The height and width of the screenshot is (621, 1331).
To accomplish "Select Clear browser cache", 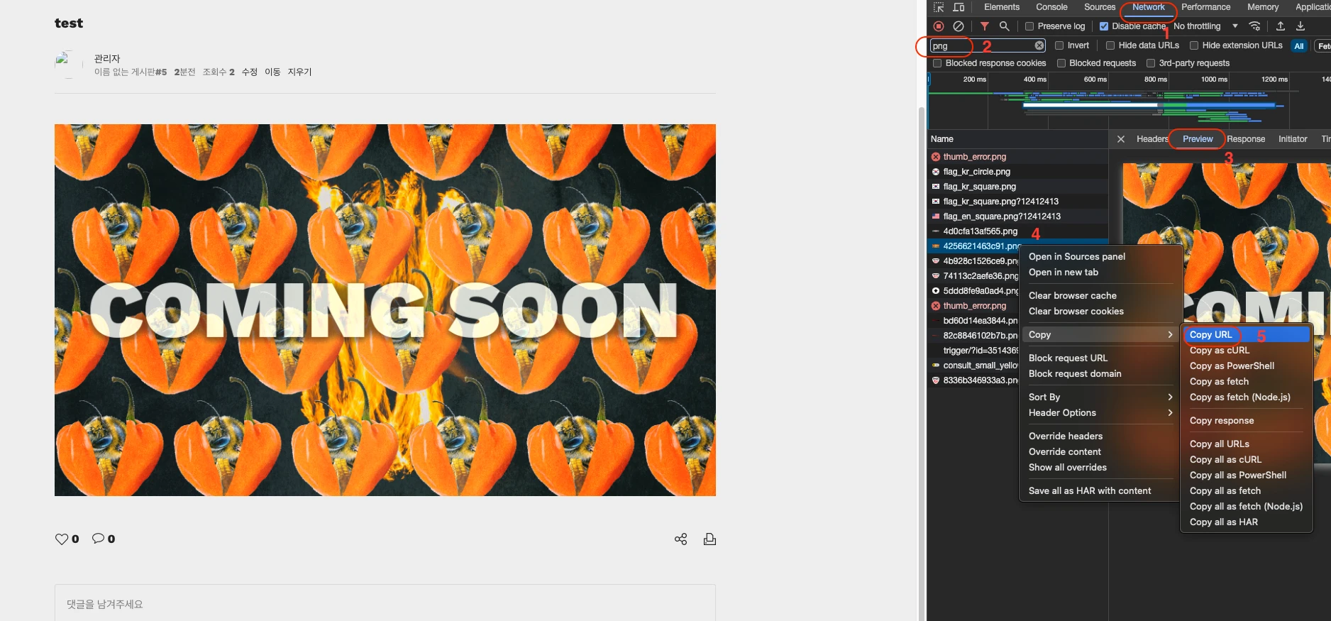I will [x=1100, y=296].
